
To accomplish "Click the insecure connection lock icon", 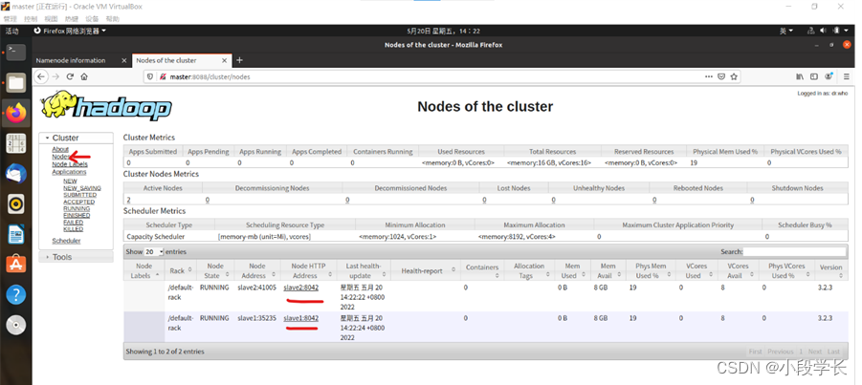I will pyautogui.click(x=163, y=76).
